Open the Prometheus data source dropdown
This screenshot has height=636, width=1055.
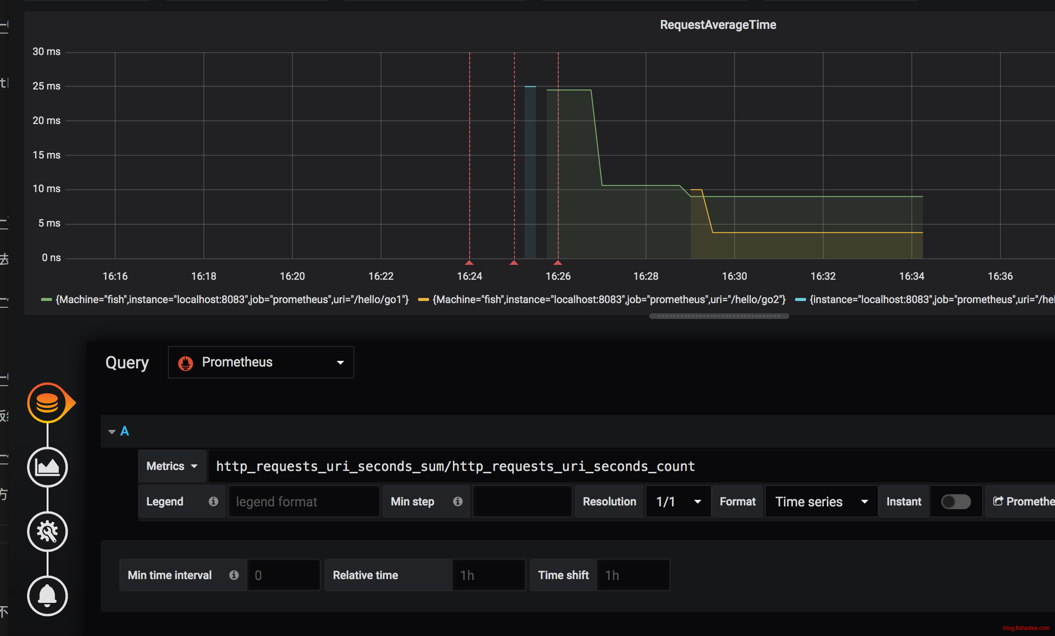[x=261, y=362]
